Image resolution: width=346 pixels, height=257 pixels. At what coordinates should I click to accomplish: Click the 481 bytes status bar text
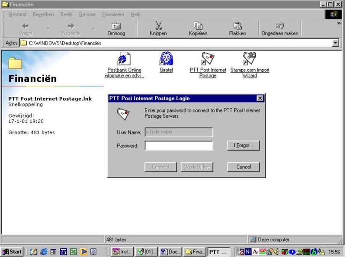pos(116,240)
